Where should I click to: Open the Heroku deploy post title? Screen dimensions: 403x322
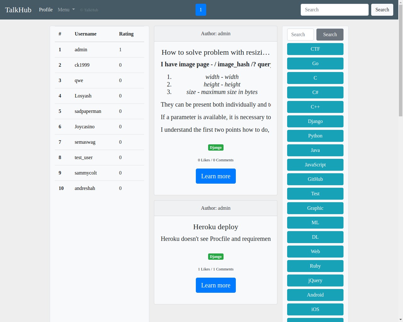pos(216,227)
